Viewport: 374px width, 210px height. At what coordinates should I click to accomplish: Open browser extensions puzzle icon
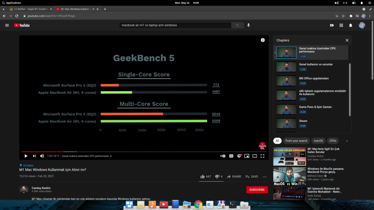click(x=351, y=16)
